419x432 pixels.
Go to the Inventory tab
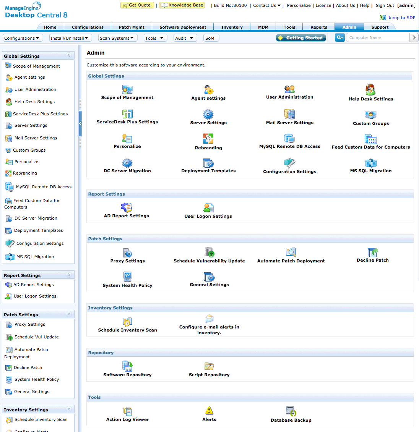[x=232, y=27]
